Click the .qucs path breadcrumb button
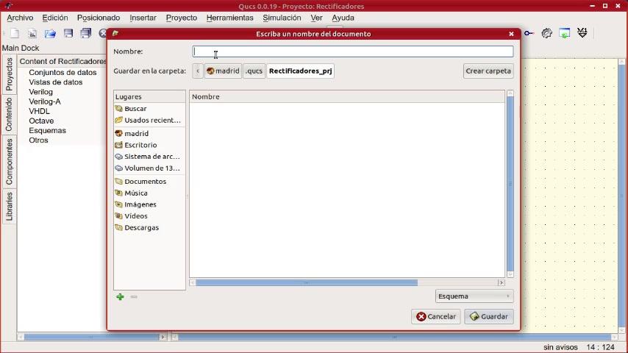The image size is (628, 353). (254, 71)
